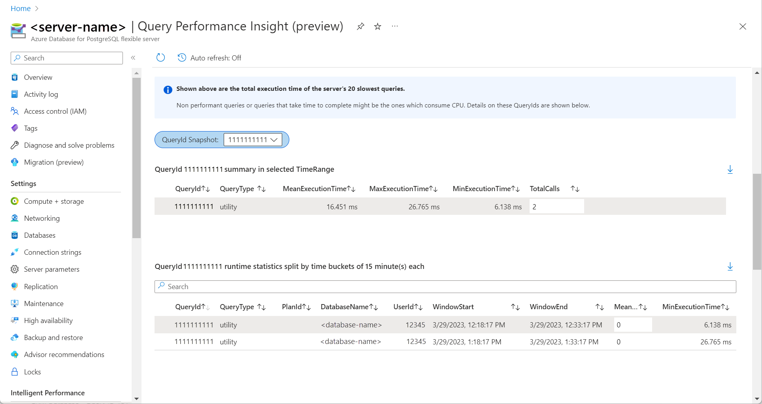Go to Compute + storage settings
This screenshot has width=762, height=404.
click(x=54, y=201)
